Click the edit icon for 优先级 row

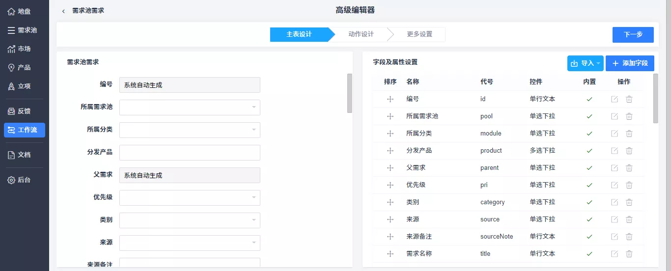pos(615,185)
